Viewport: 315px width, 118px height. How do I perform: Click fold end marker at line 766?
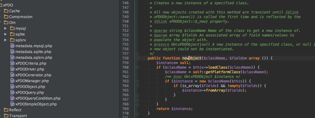[x=138, y=95]
